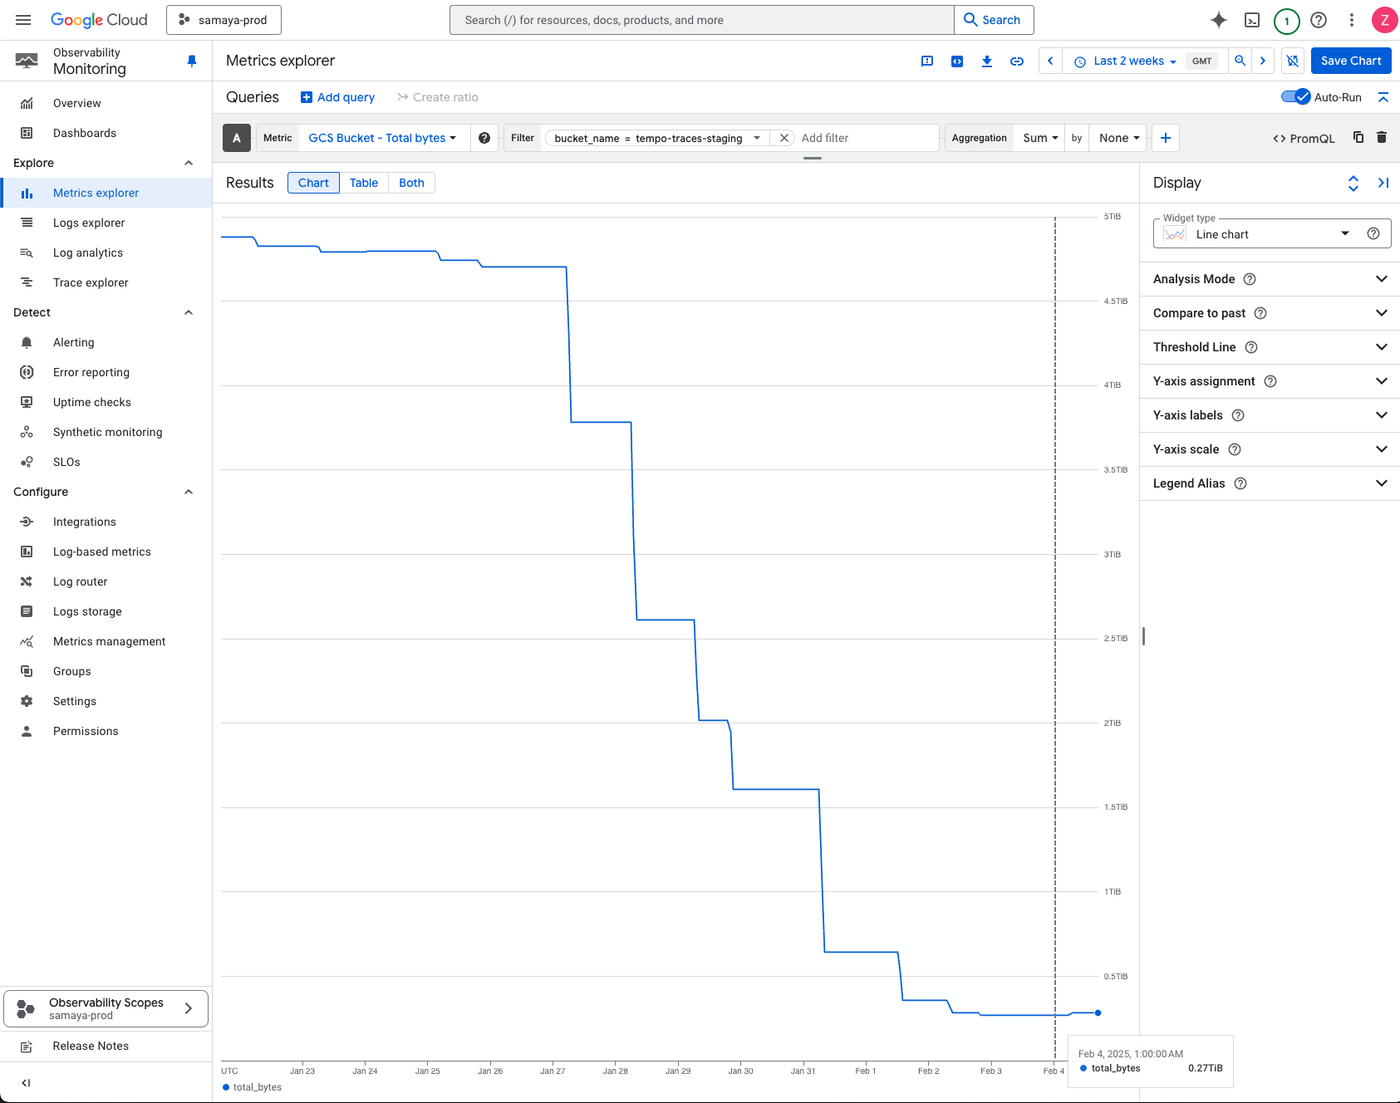Open the Aggregation Sum dropdown
Image resolution: width=1400 pixels, height=1103 pixels.
[x=1040, y=138]
